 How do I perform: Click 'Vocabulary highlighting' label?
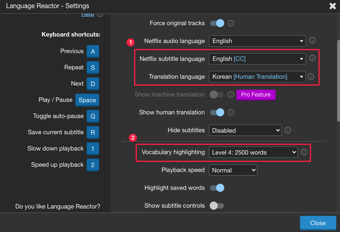click(x=173, y=152)
